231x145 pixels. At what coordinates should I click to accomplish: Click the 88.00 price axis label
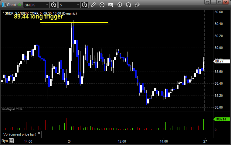(219, 107)
